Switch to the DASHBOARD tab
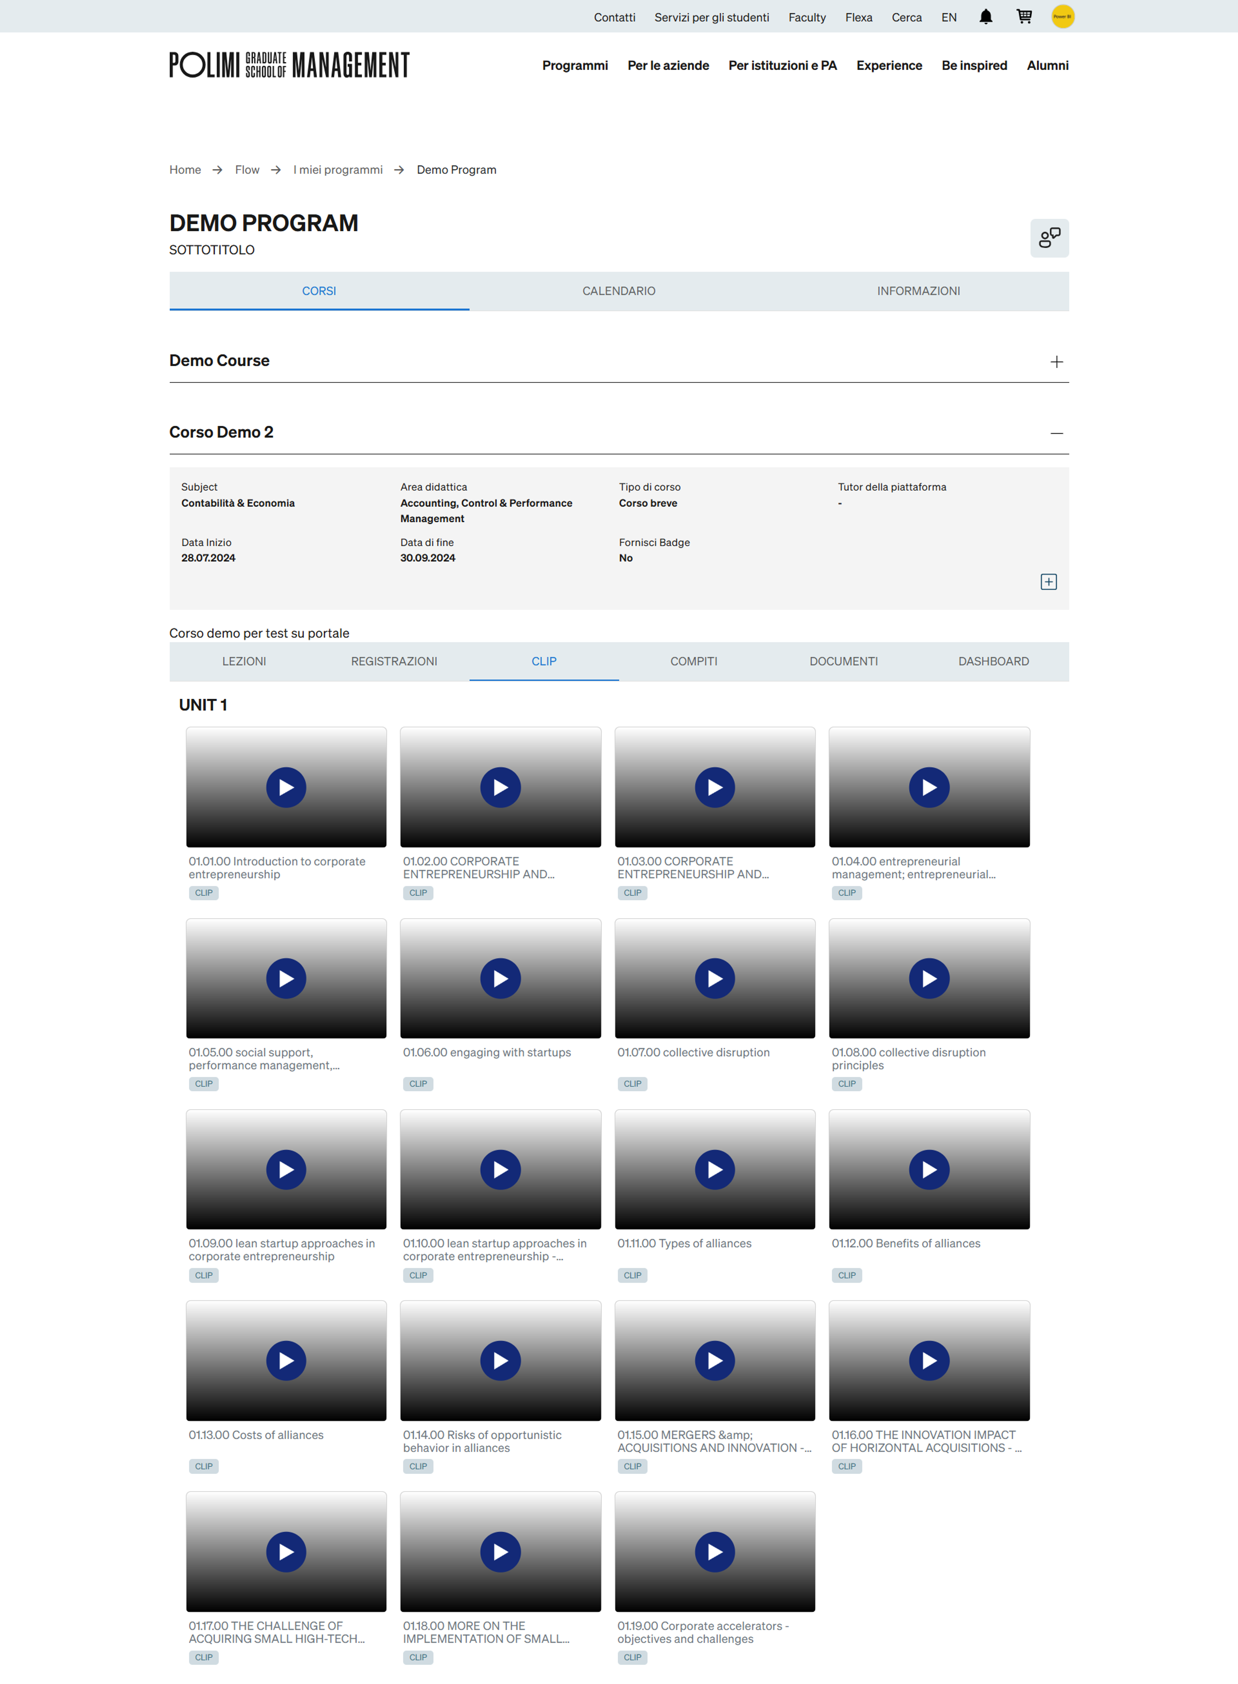 (x=993, y=661)
